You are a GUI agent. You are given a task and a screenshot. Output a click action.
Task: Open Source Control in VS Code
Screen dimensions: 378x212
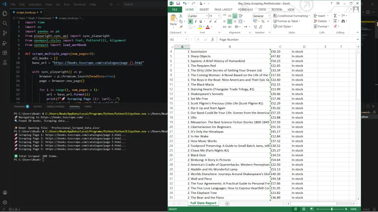(x=5, y=33)
